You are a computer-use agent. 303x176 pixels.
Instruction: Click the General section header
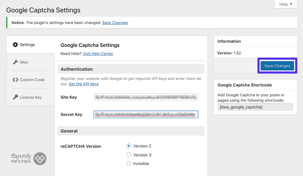pos(131,131)
